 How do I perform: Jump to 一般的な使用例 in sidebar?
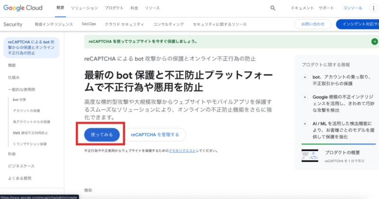pos(21,90)
